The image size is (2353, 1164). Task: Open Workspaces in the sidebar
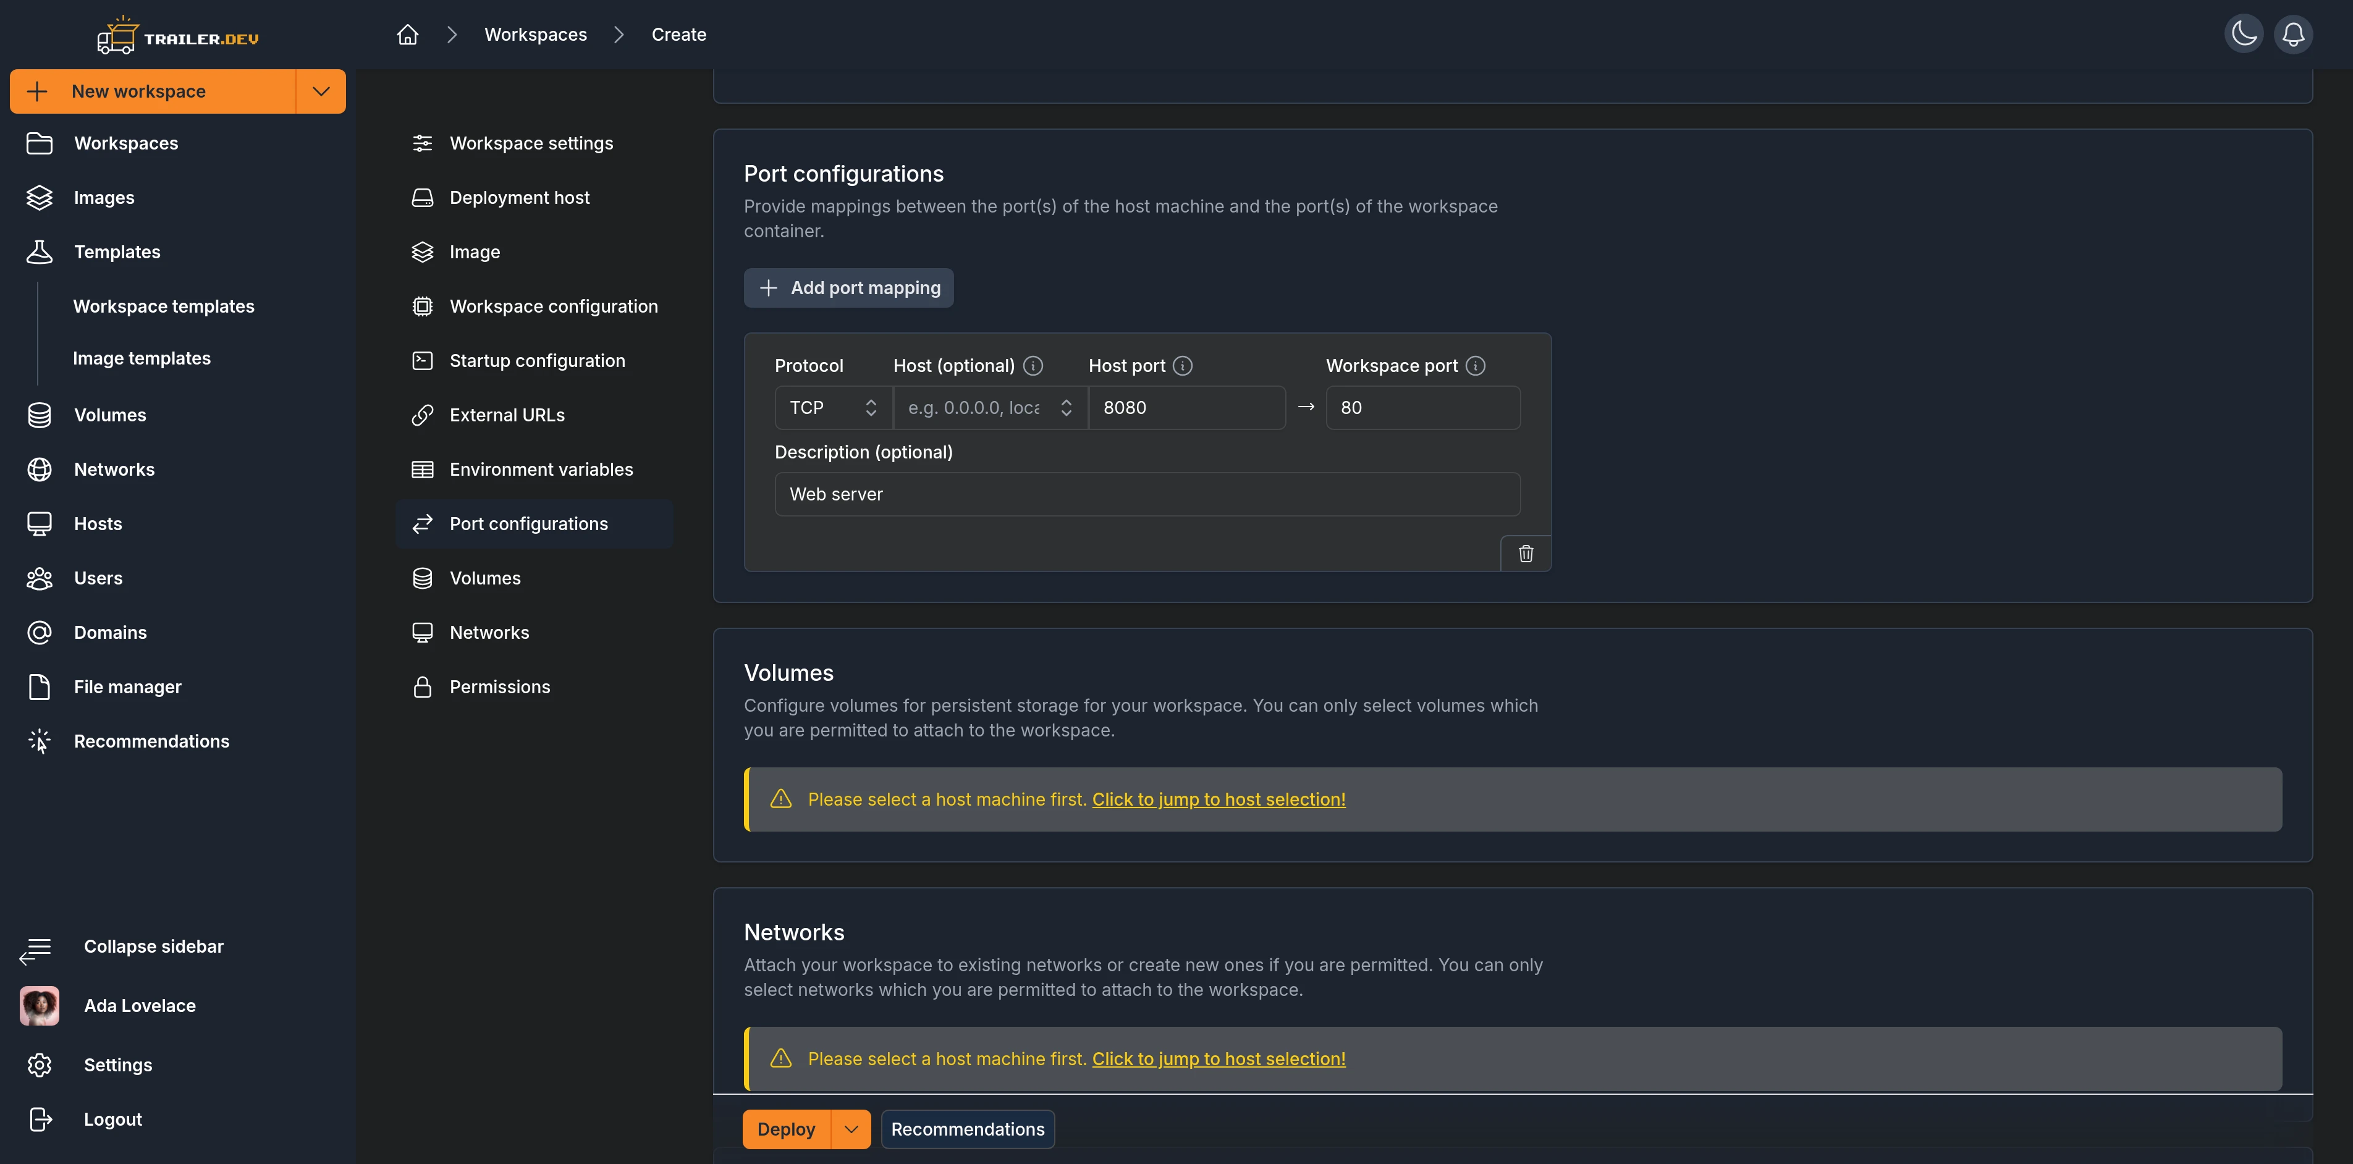[126, 143]
